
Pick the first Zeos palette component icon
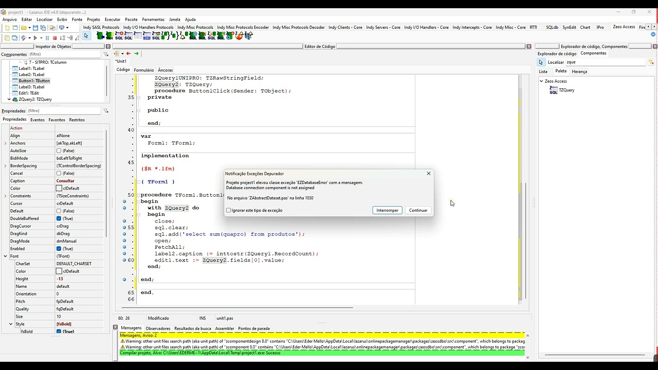100,35
